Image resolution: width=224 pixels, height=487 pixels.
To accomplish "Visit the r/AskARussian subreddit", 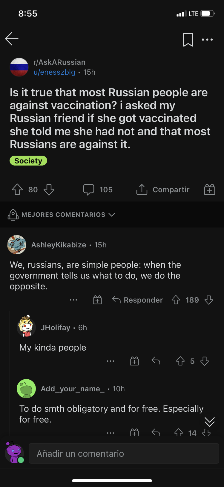I will (x=59, y=62).
